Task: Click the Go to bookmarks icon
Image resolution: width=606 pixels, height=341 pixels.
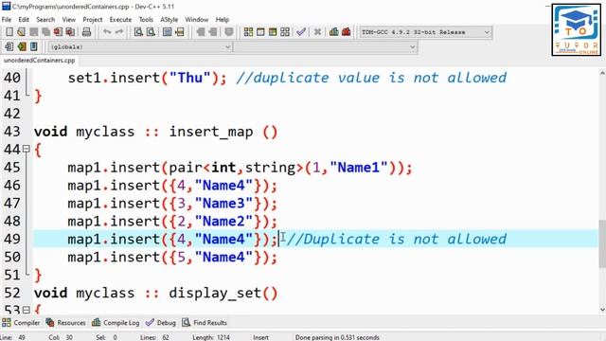Action: pyautogui.click(x=34, y=46)
